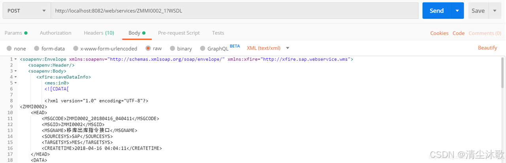Click the CDATA line in editor

pyautogui.click(x=57, y=89)
